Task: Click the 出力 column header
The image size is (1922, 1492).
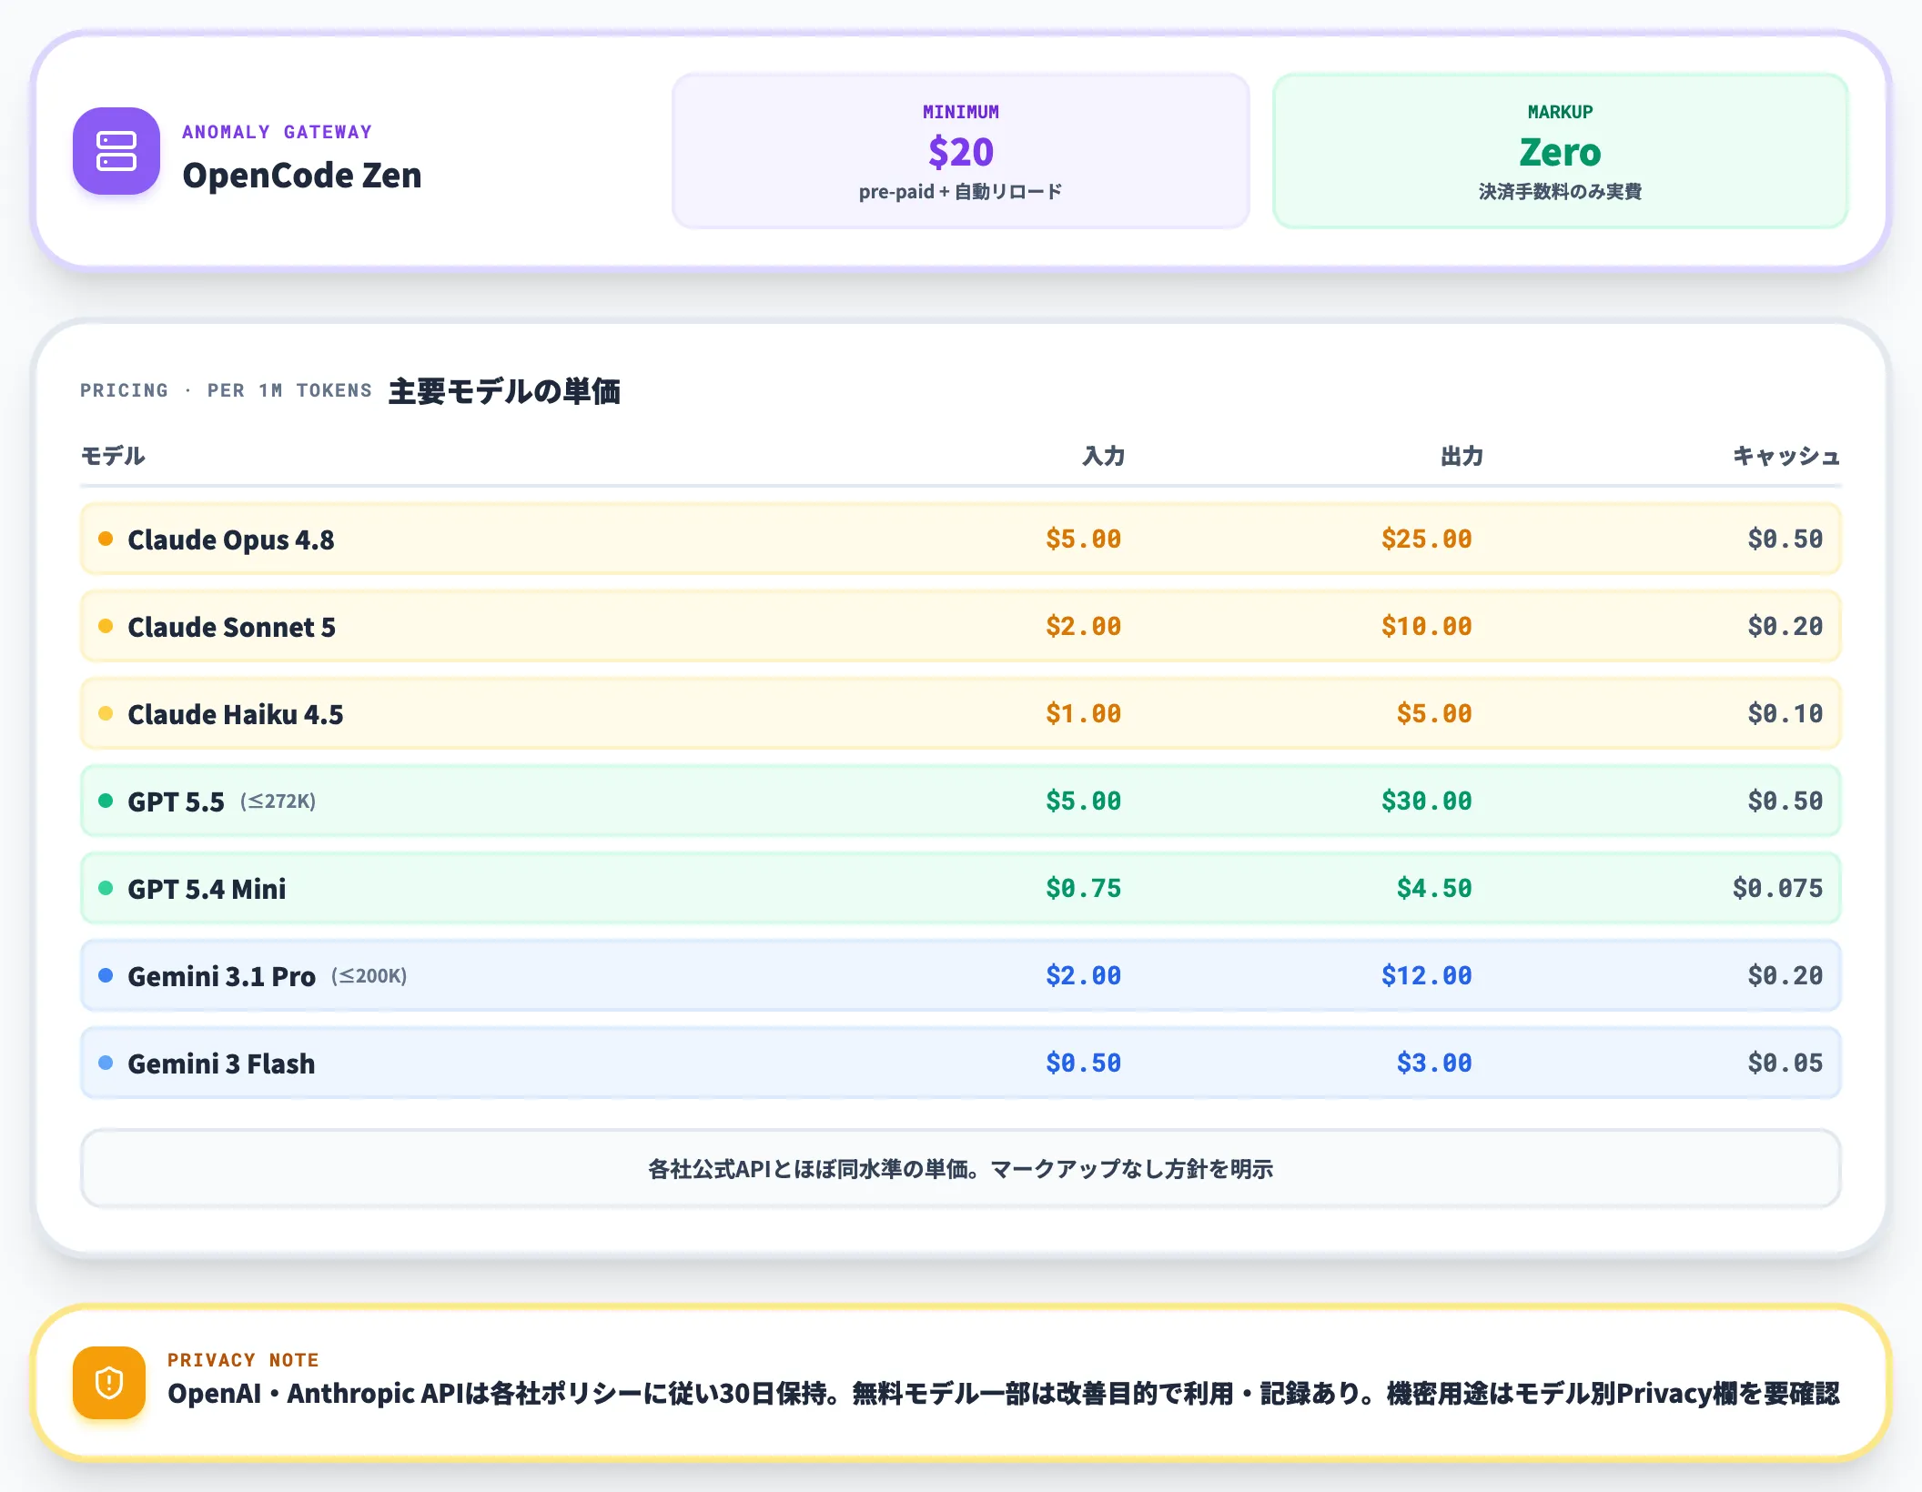Action: click(1462, 456)
